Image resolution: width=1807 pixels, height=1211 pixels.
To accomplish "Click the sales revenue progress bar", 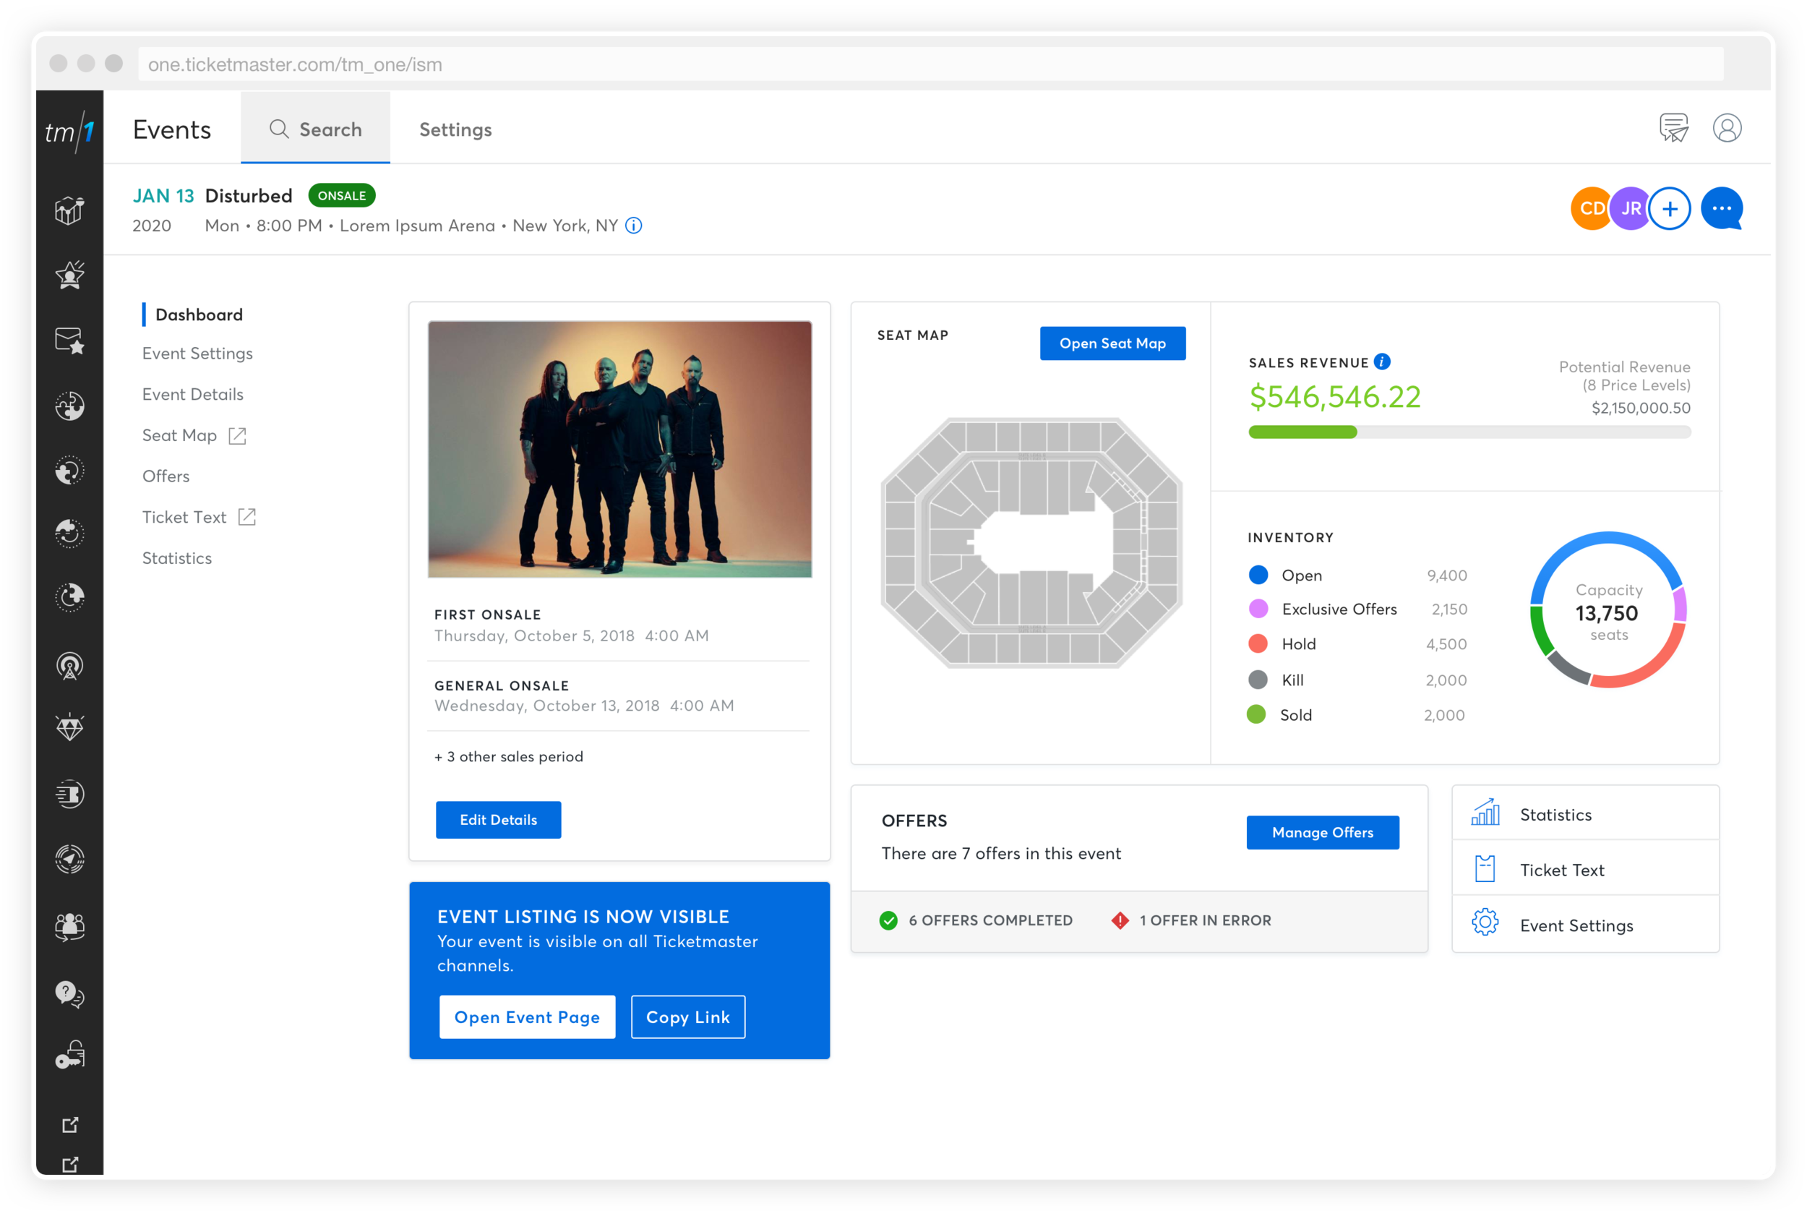I will point(1469,432).
